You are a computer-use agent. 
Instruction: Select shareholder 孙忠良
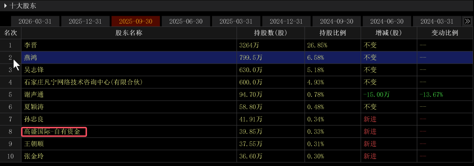pyautogui.click(x=34, y=119)
